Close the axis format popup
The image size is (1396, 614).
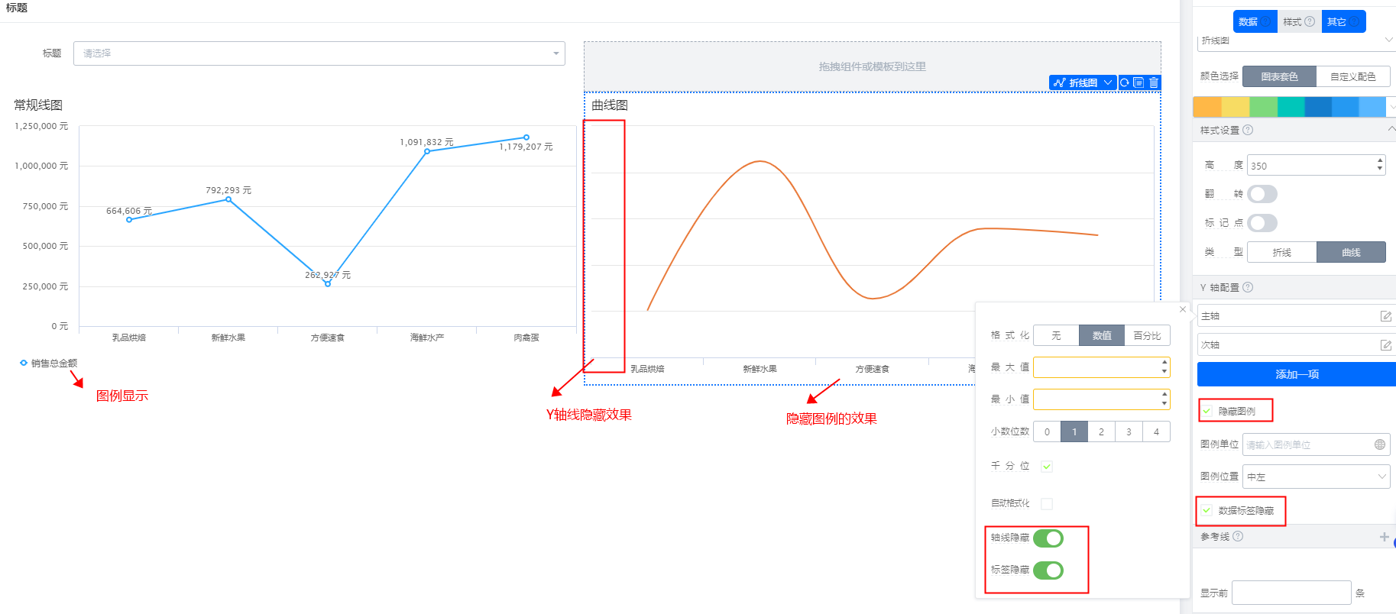(1183, 309)
